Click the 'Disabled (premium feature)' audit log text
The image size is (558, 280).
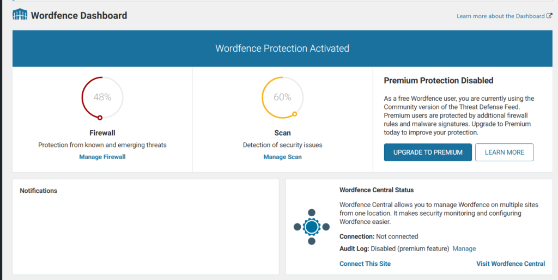coord(410,249)
